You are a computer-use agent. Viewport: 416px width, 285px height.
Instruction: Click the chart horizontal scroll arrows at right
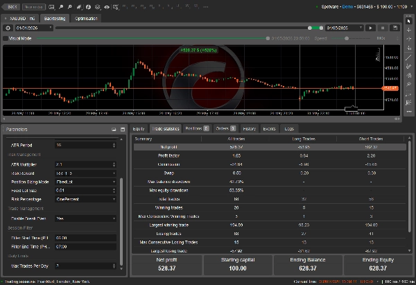pos(397,119)
